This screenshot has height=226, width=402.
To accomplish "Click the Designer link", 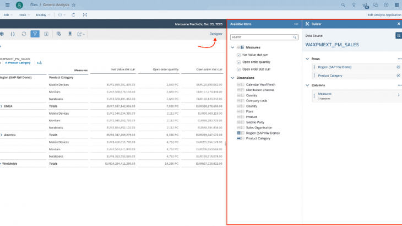I will pyautogui.click(x=217, y=34).
